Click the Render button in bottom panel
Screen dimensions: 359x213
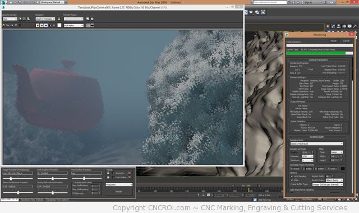coord(119,192)
